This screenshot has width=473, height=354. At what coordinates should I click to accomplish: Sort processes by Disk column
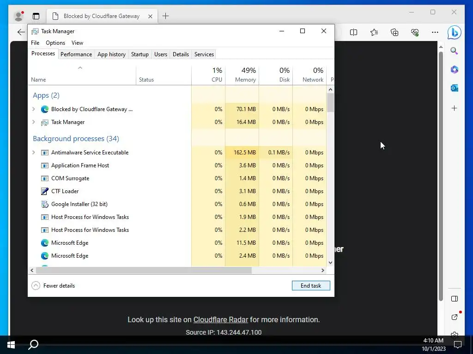[x=276, y=75]
